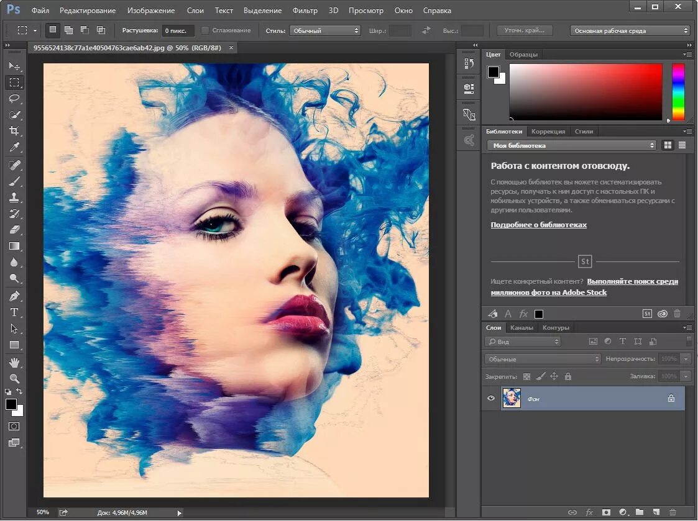Switch to the Каналы tab

pos(521,328)
